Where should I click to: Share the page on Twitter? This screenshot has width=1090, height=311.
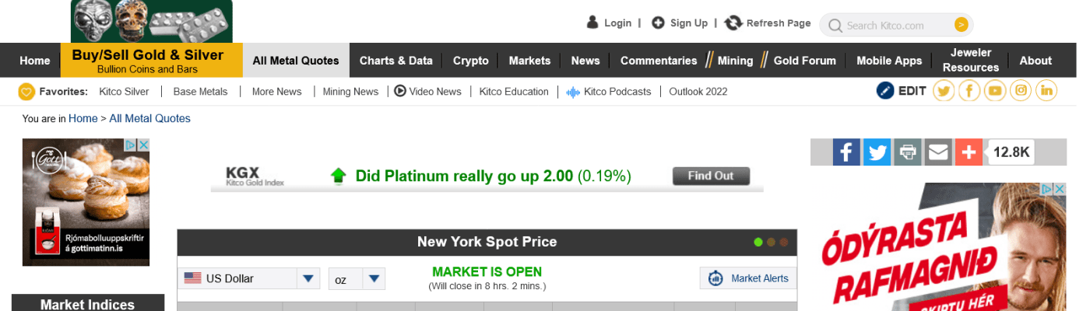(877, 152)
